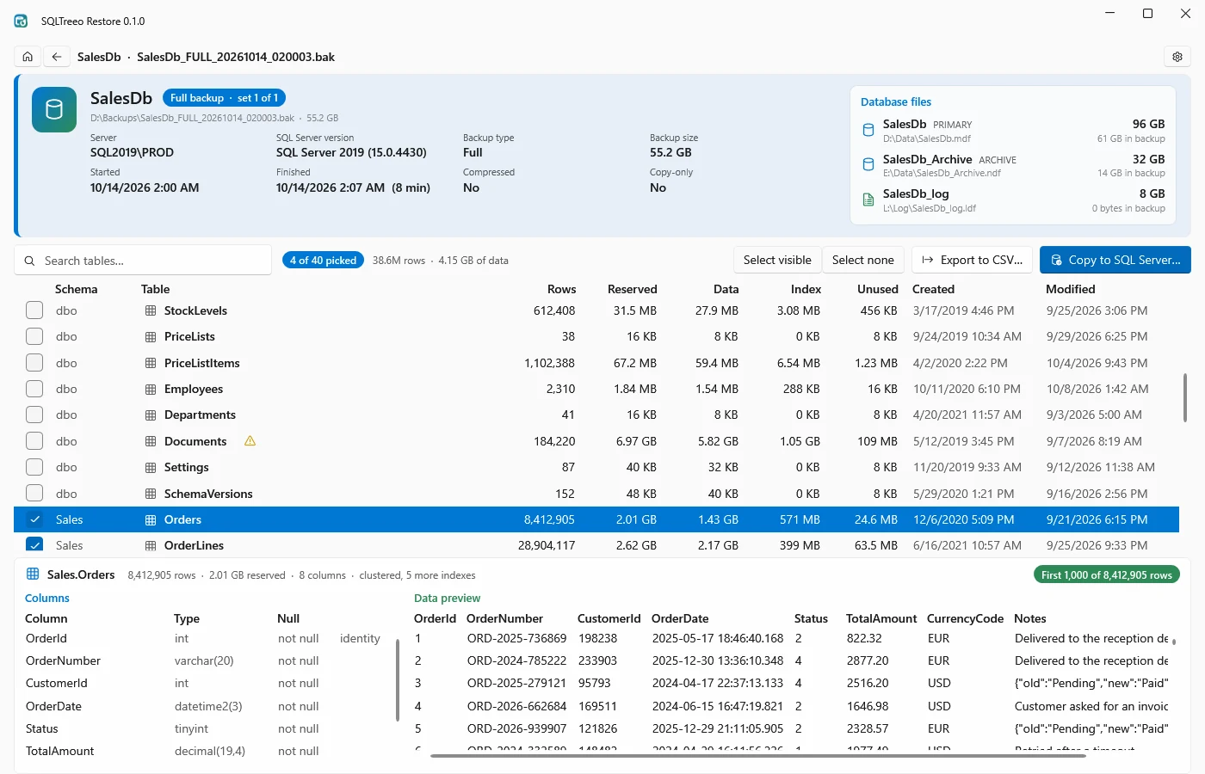Click the 'First 1,000 of 8,412,905 rows' badge
Screen dimensions: 1205x774
[x=1106, y=574]
